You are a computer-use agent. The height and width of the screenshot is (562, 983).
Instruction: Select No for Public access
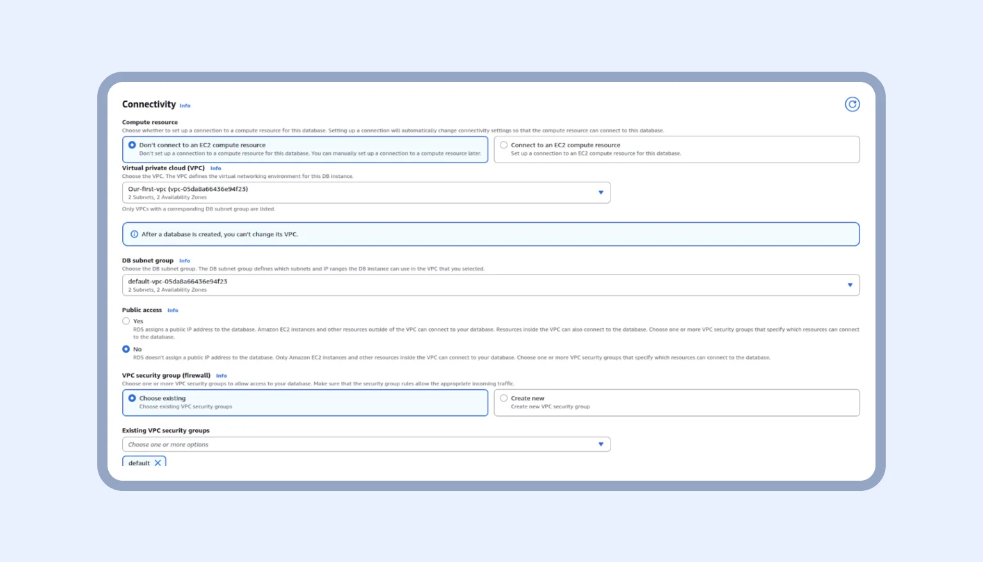(x=126, y=349)
